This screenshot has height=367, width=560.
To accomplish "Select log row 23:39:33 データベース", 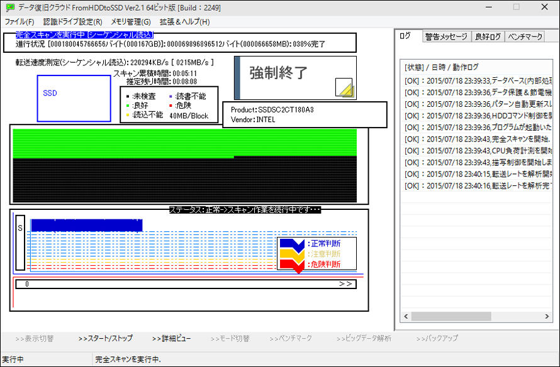I will [x=477, y=80].
